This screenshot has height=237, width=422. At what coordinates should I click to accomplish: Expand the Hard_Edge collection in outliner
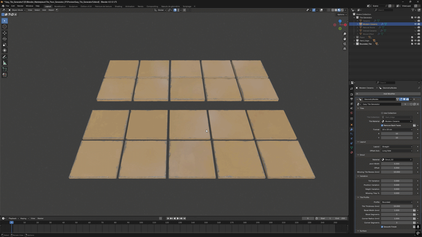(x=354, y=40)
